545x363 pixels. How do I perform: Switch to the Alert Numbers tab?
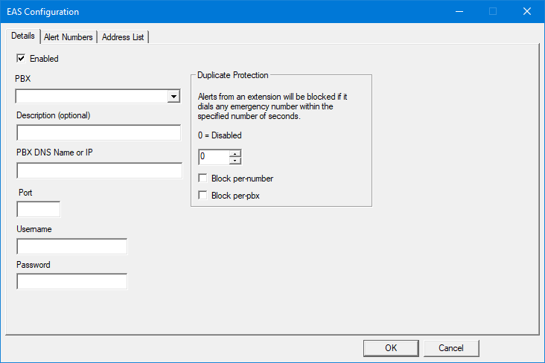tap(68, 37)
